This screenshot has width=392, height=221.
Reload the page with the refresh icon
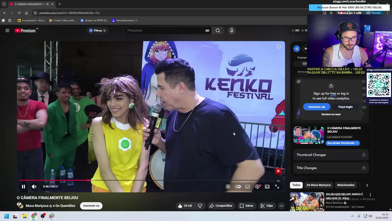coord(19,13)
